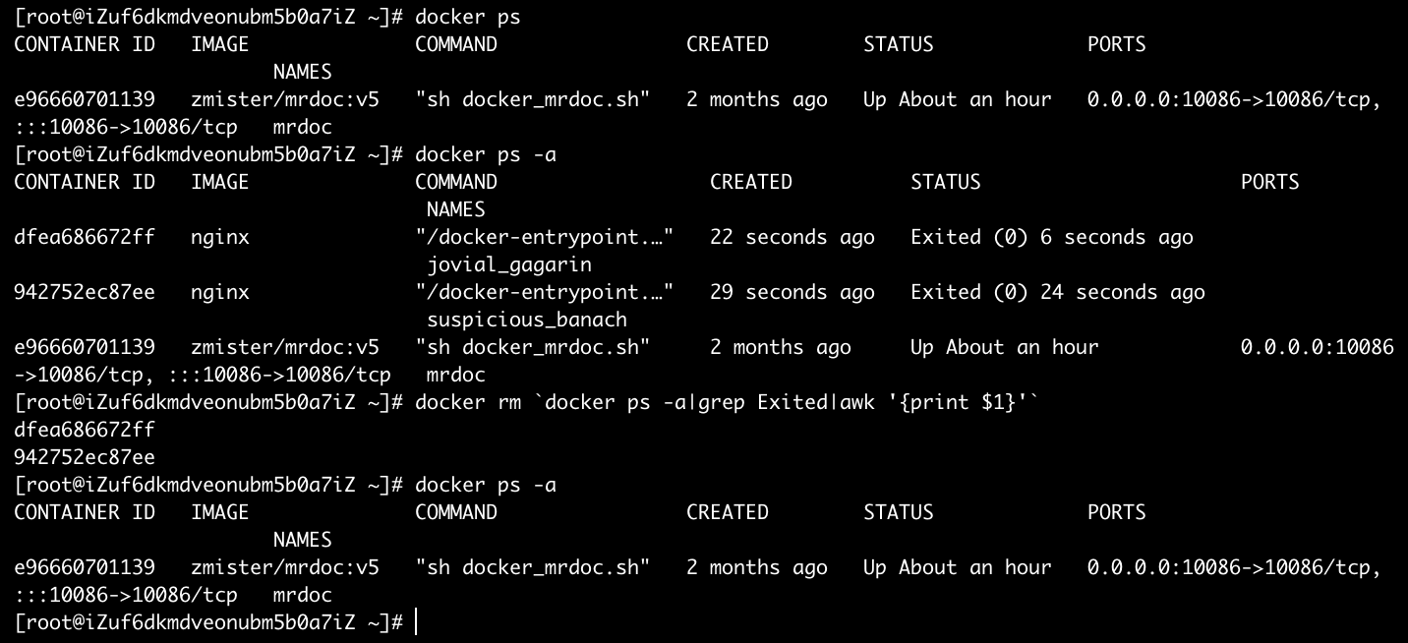Click the "29 seconds ago" created time

(x=792, y=292)
